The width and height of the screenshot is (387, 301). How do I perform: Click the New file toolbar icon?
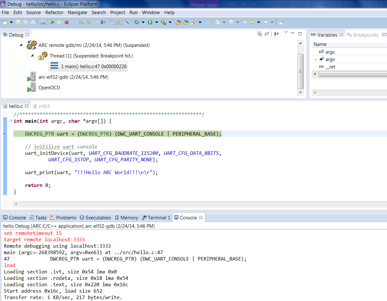5,22
